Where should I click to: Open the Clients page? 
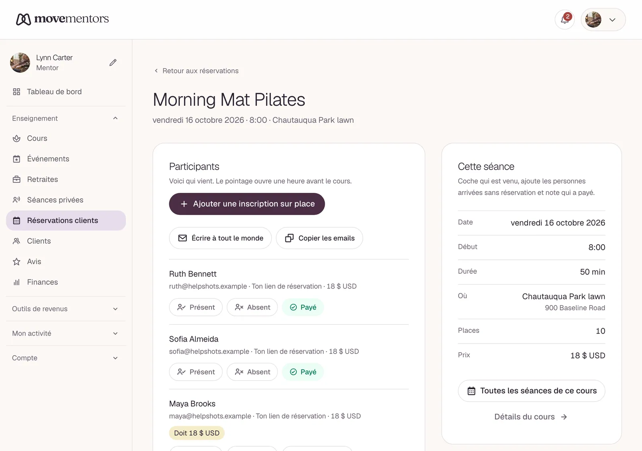point(66,241)
